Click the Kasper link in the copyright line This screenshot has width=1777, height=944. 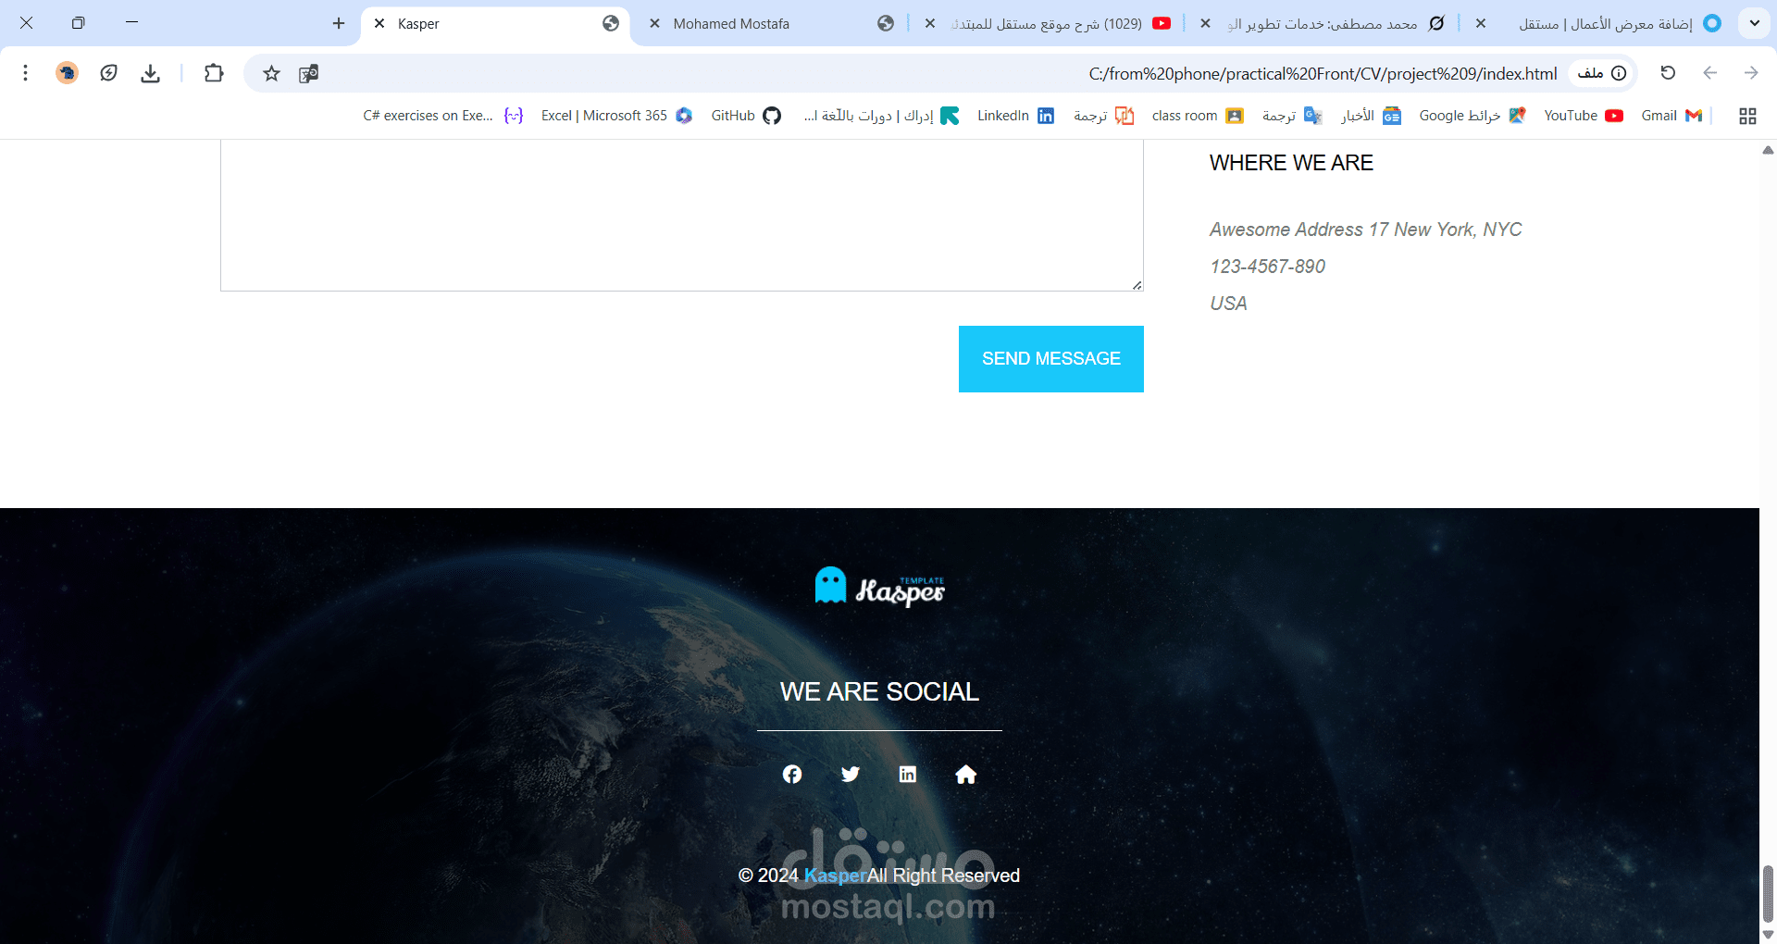[x=835, y=876]
